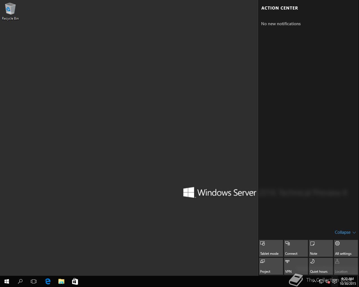This screenshot has width=359, height=287.
Task: Open the Start menu
Action: coord(7,281)
